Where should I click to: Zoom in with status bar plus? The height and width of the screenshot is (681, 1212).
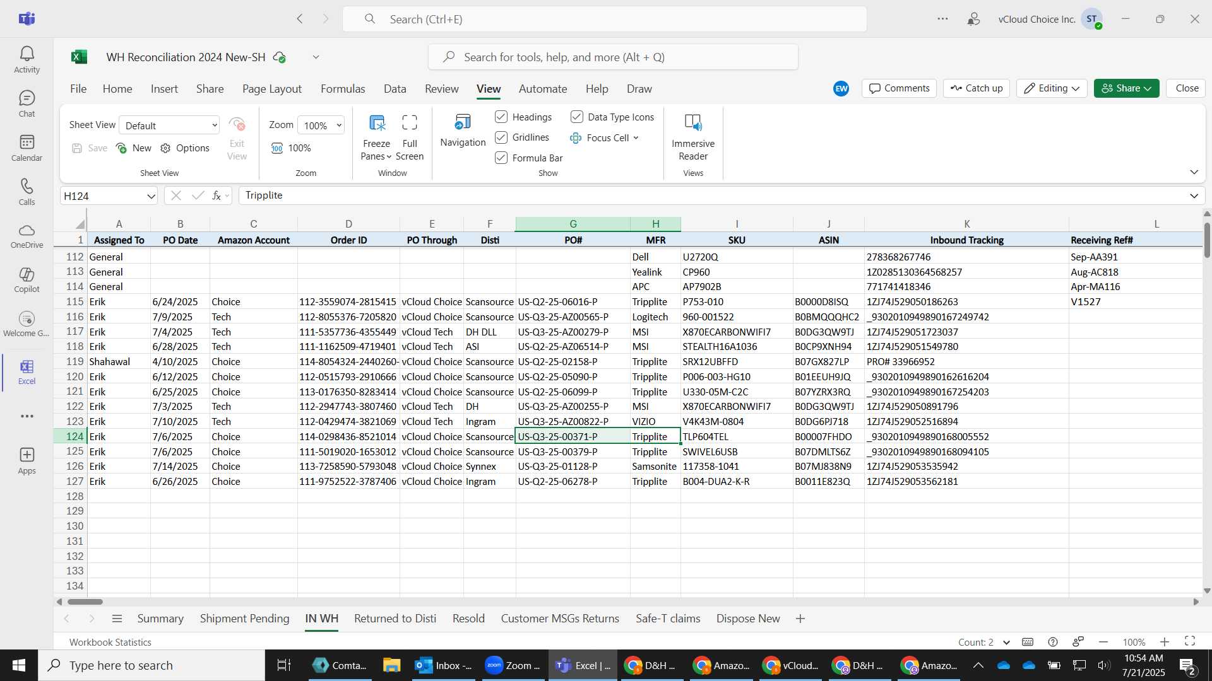pos(1165,642)
